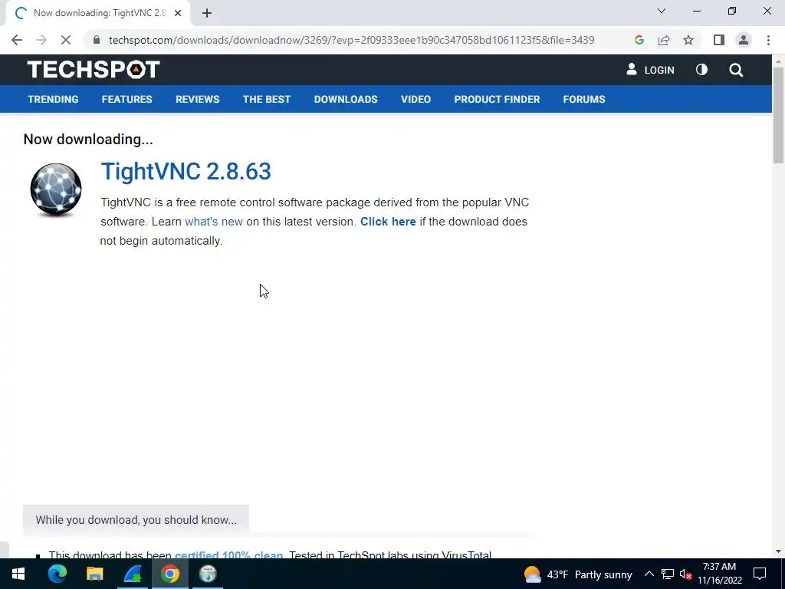Image resolution: width=785 pixels, height=589 pixels.
Task: Open the FORUMS menu
Action: (584, 99)
